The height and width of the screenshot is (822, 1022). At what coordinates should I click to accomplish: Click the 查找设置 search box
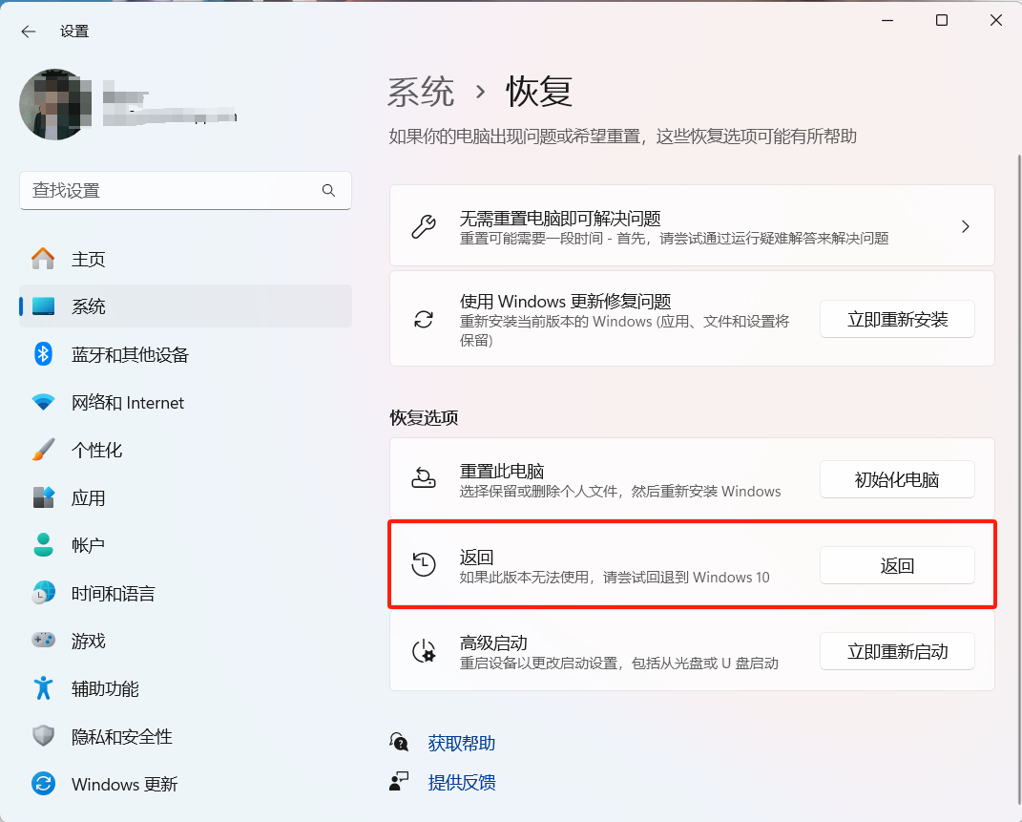pos(185,190)
